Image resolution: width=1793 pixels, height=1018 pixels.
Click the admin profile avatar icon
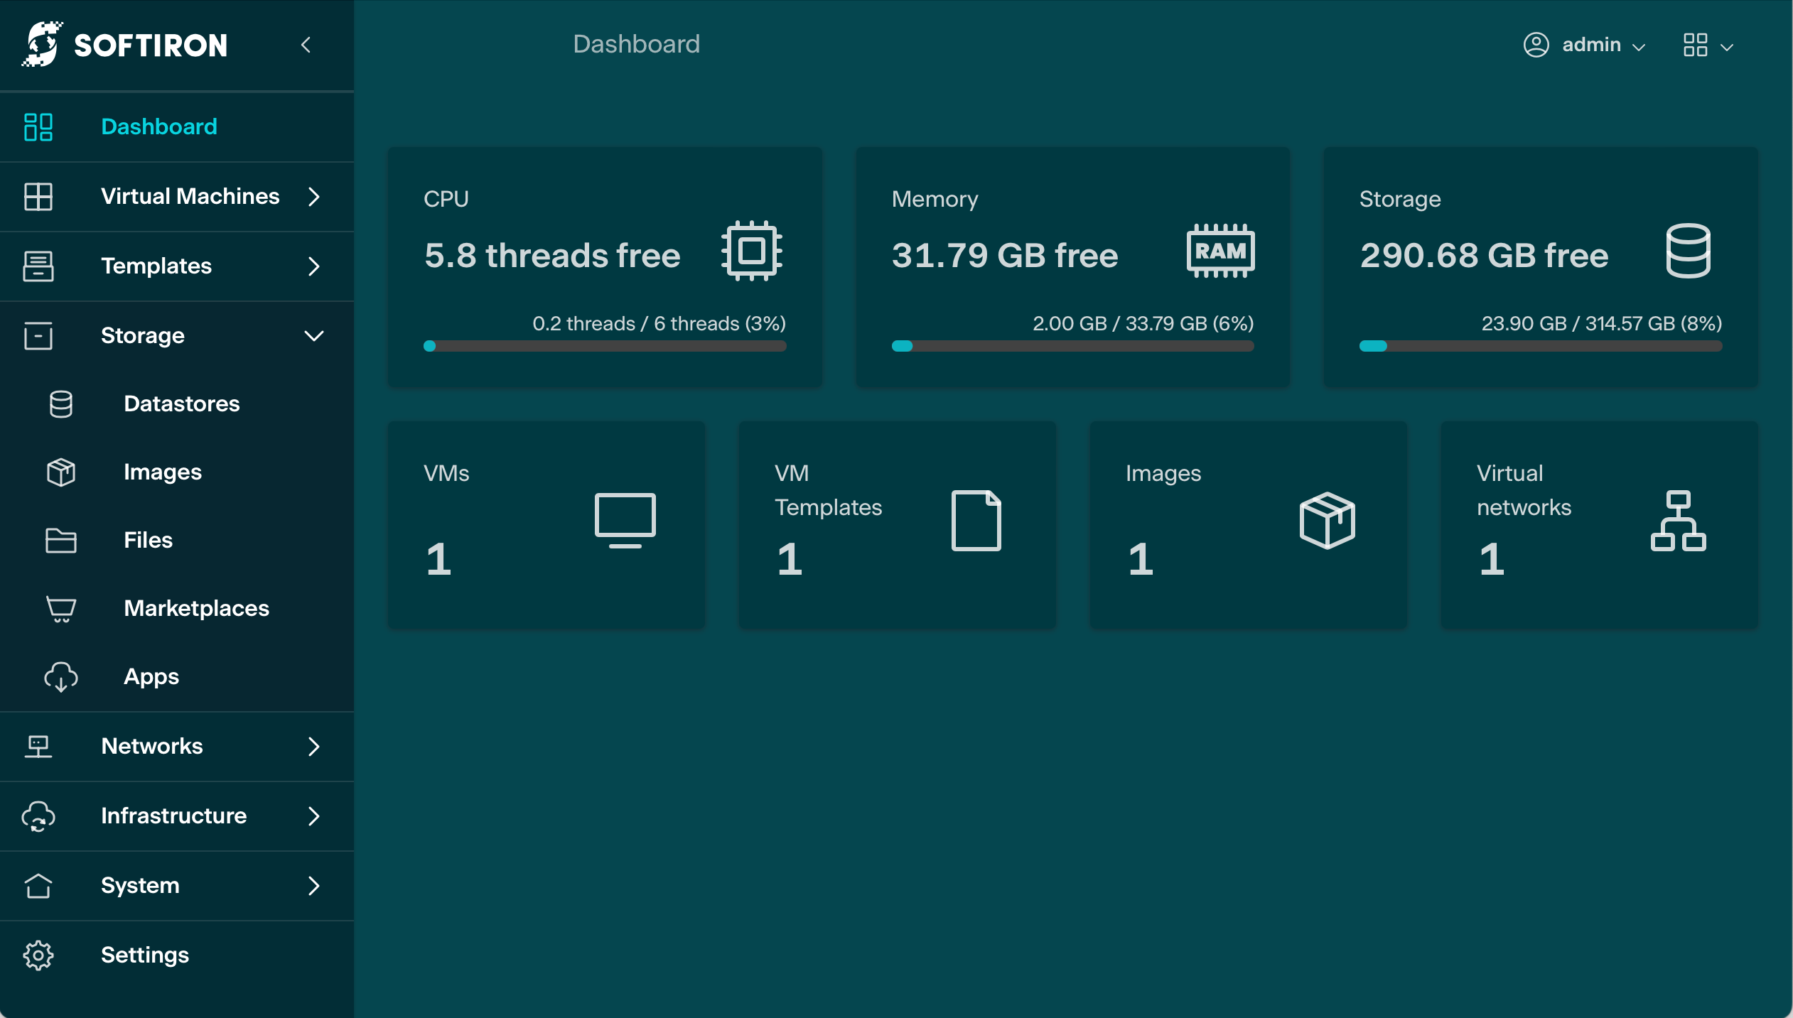(1536, 45)
